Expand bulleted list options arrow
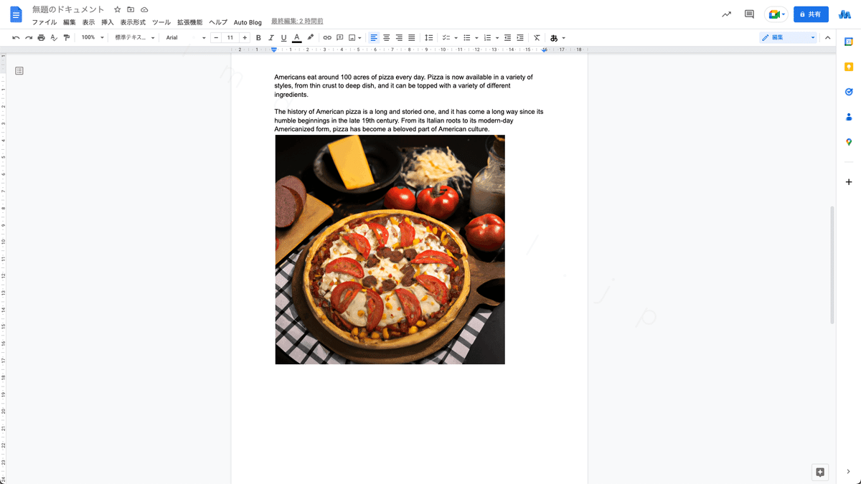This screenshot has height=484, width=861. pyautogui.click(x=476, y=38)
